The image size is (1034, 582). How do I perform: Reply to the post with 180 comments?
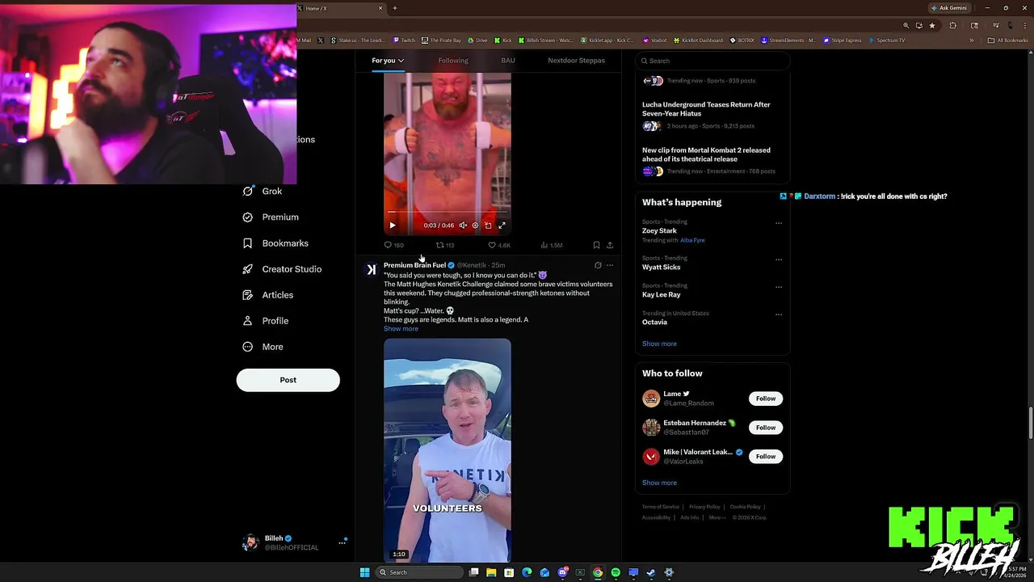tap(394, 245)
